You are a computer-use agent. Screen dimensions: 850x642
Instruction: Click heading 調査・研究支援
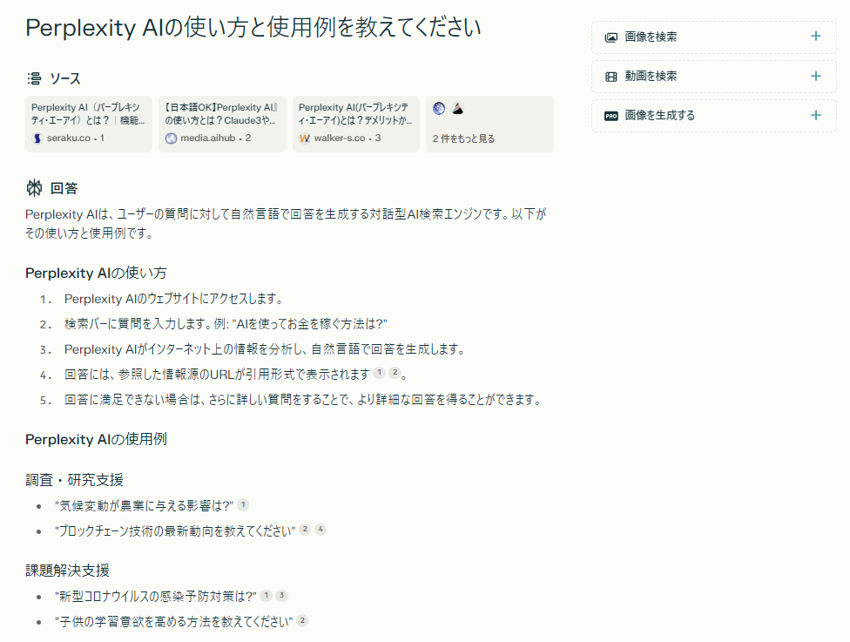(x=75, y=480)
